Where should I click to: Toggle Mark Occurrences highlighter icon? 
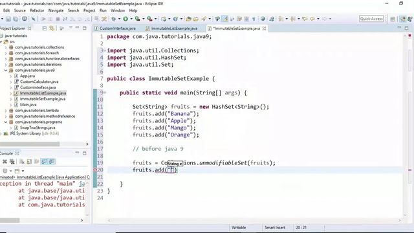click(224, 19)
